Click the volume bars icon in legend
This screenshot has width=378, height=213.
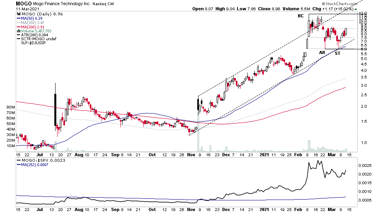point(19,31)
